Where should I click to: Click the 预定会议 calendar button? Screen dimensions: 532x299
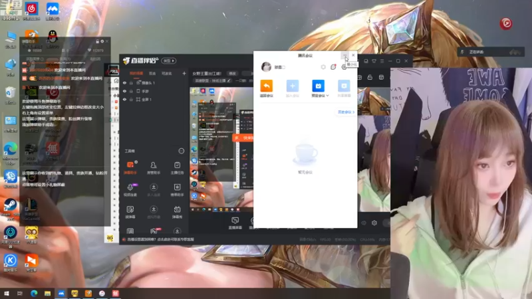coord(319,88)
